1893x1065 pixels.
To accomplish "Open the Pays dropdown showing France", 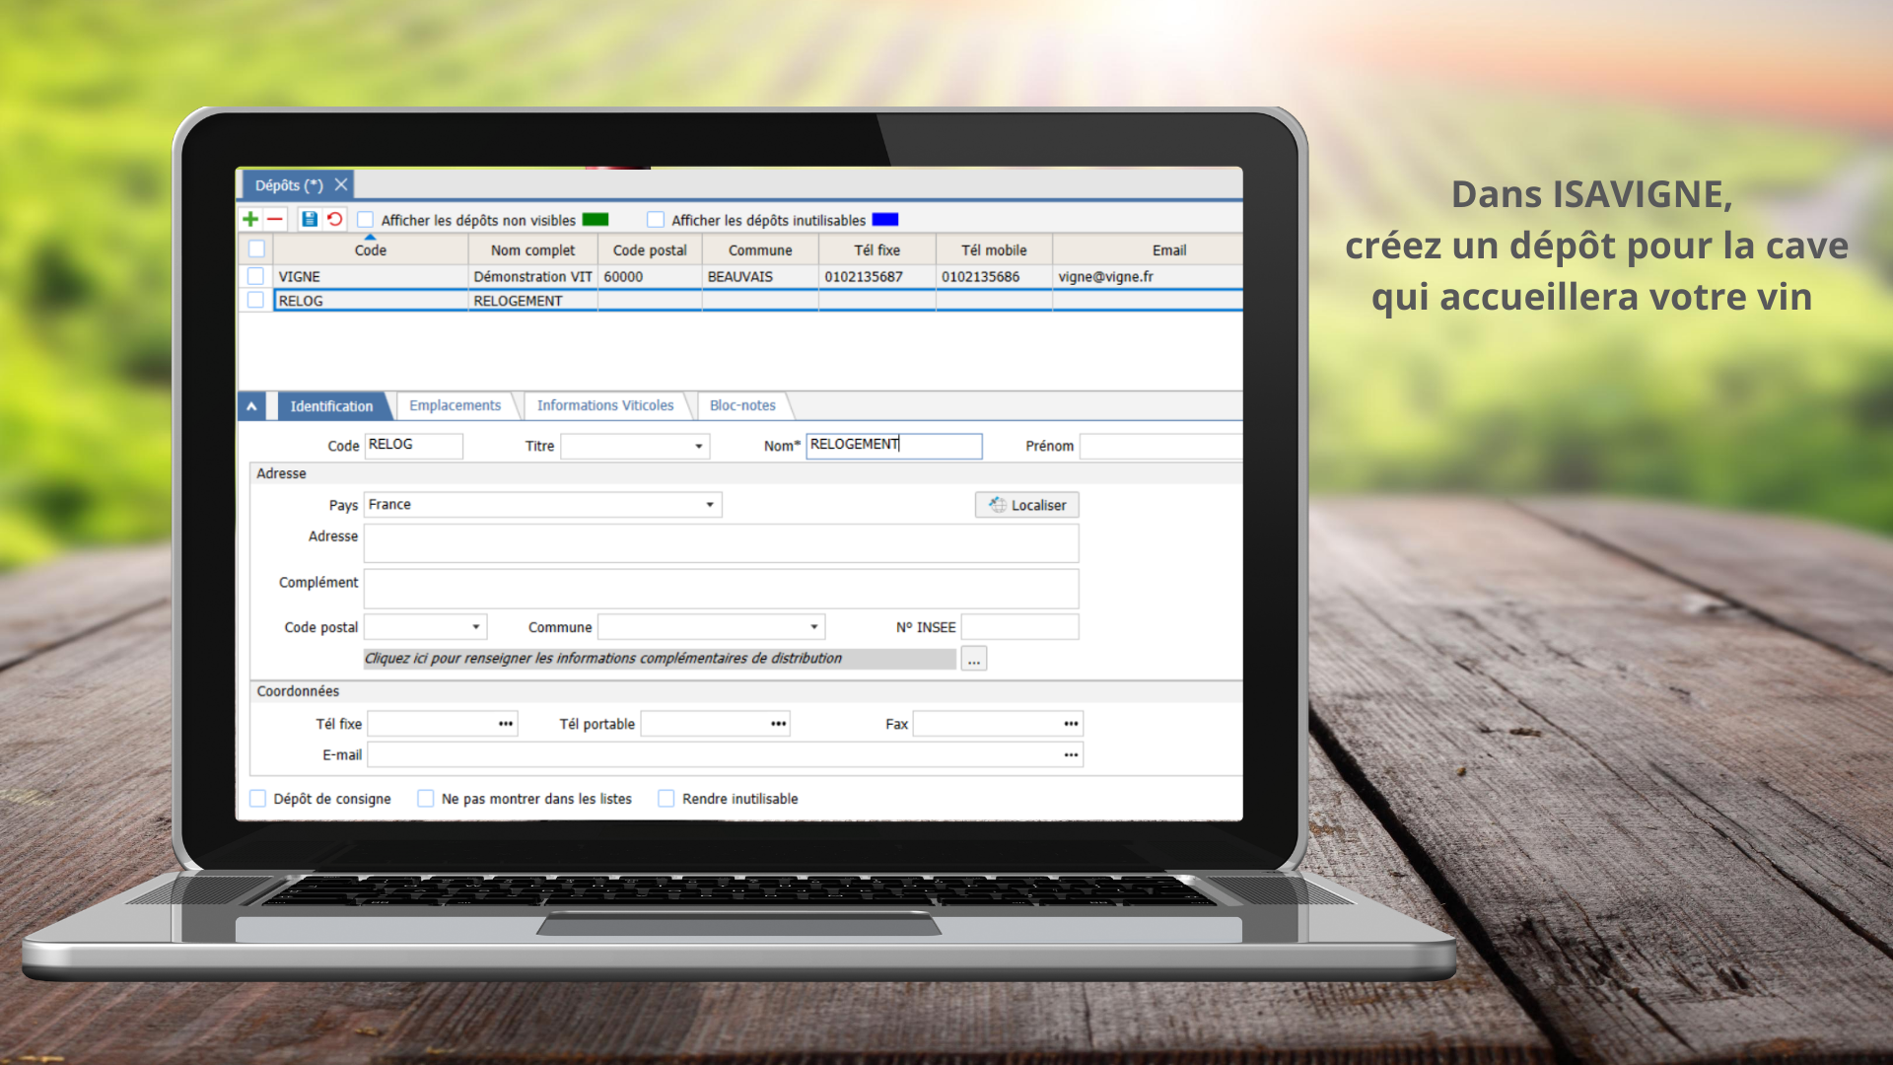I will pyautogui.click(x=709, y=505).
